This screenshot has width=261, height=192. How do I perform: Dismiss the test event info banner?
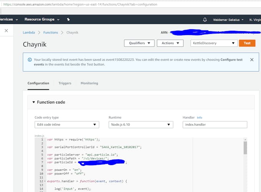pos(252,60)
